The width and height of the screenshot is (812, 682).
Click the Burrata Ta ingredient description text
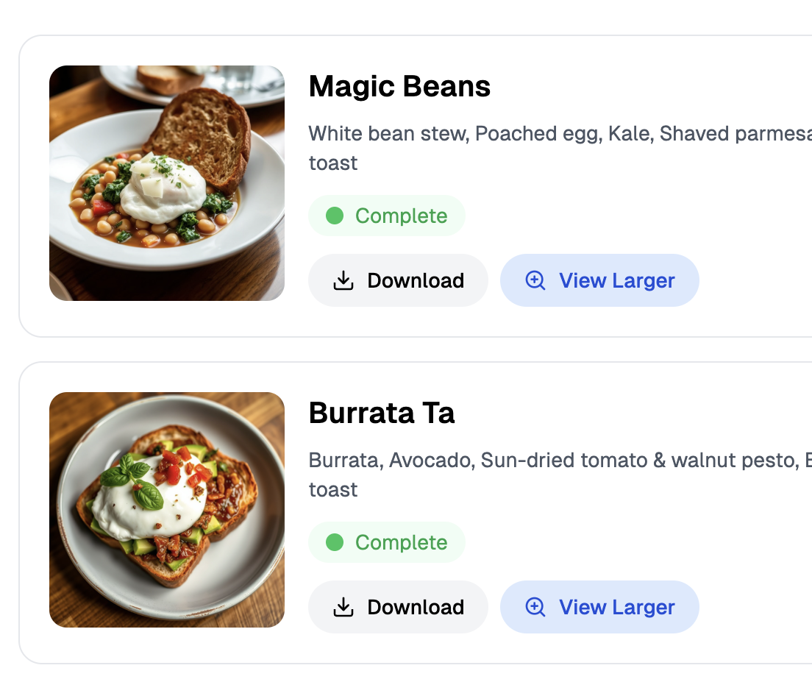point(515,474)
